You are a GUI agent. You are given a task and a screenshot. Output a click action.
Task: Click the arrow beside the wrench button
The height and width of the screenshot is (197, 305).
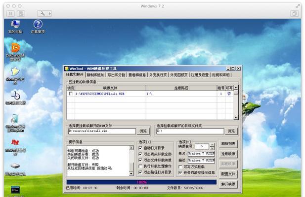coord(50,13)
